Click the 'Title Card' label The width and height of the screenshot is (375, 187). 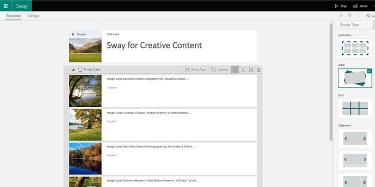(x=113, y=34)
